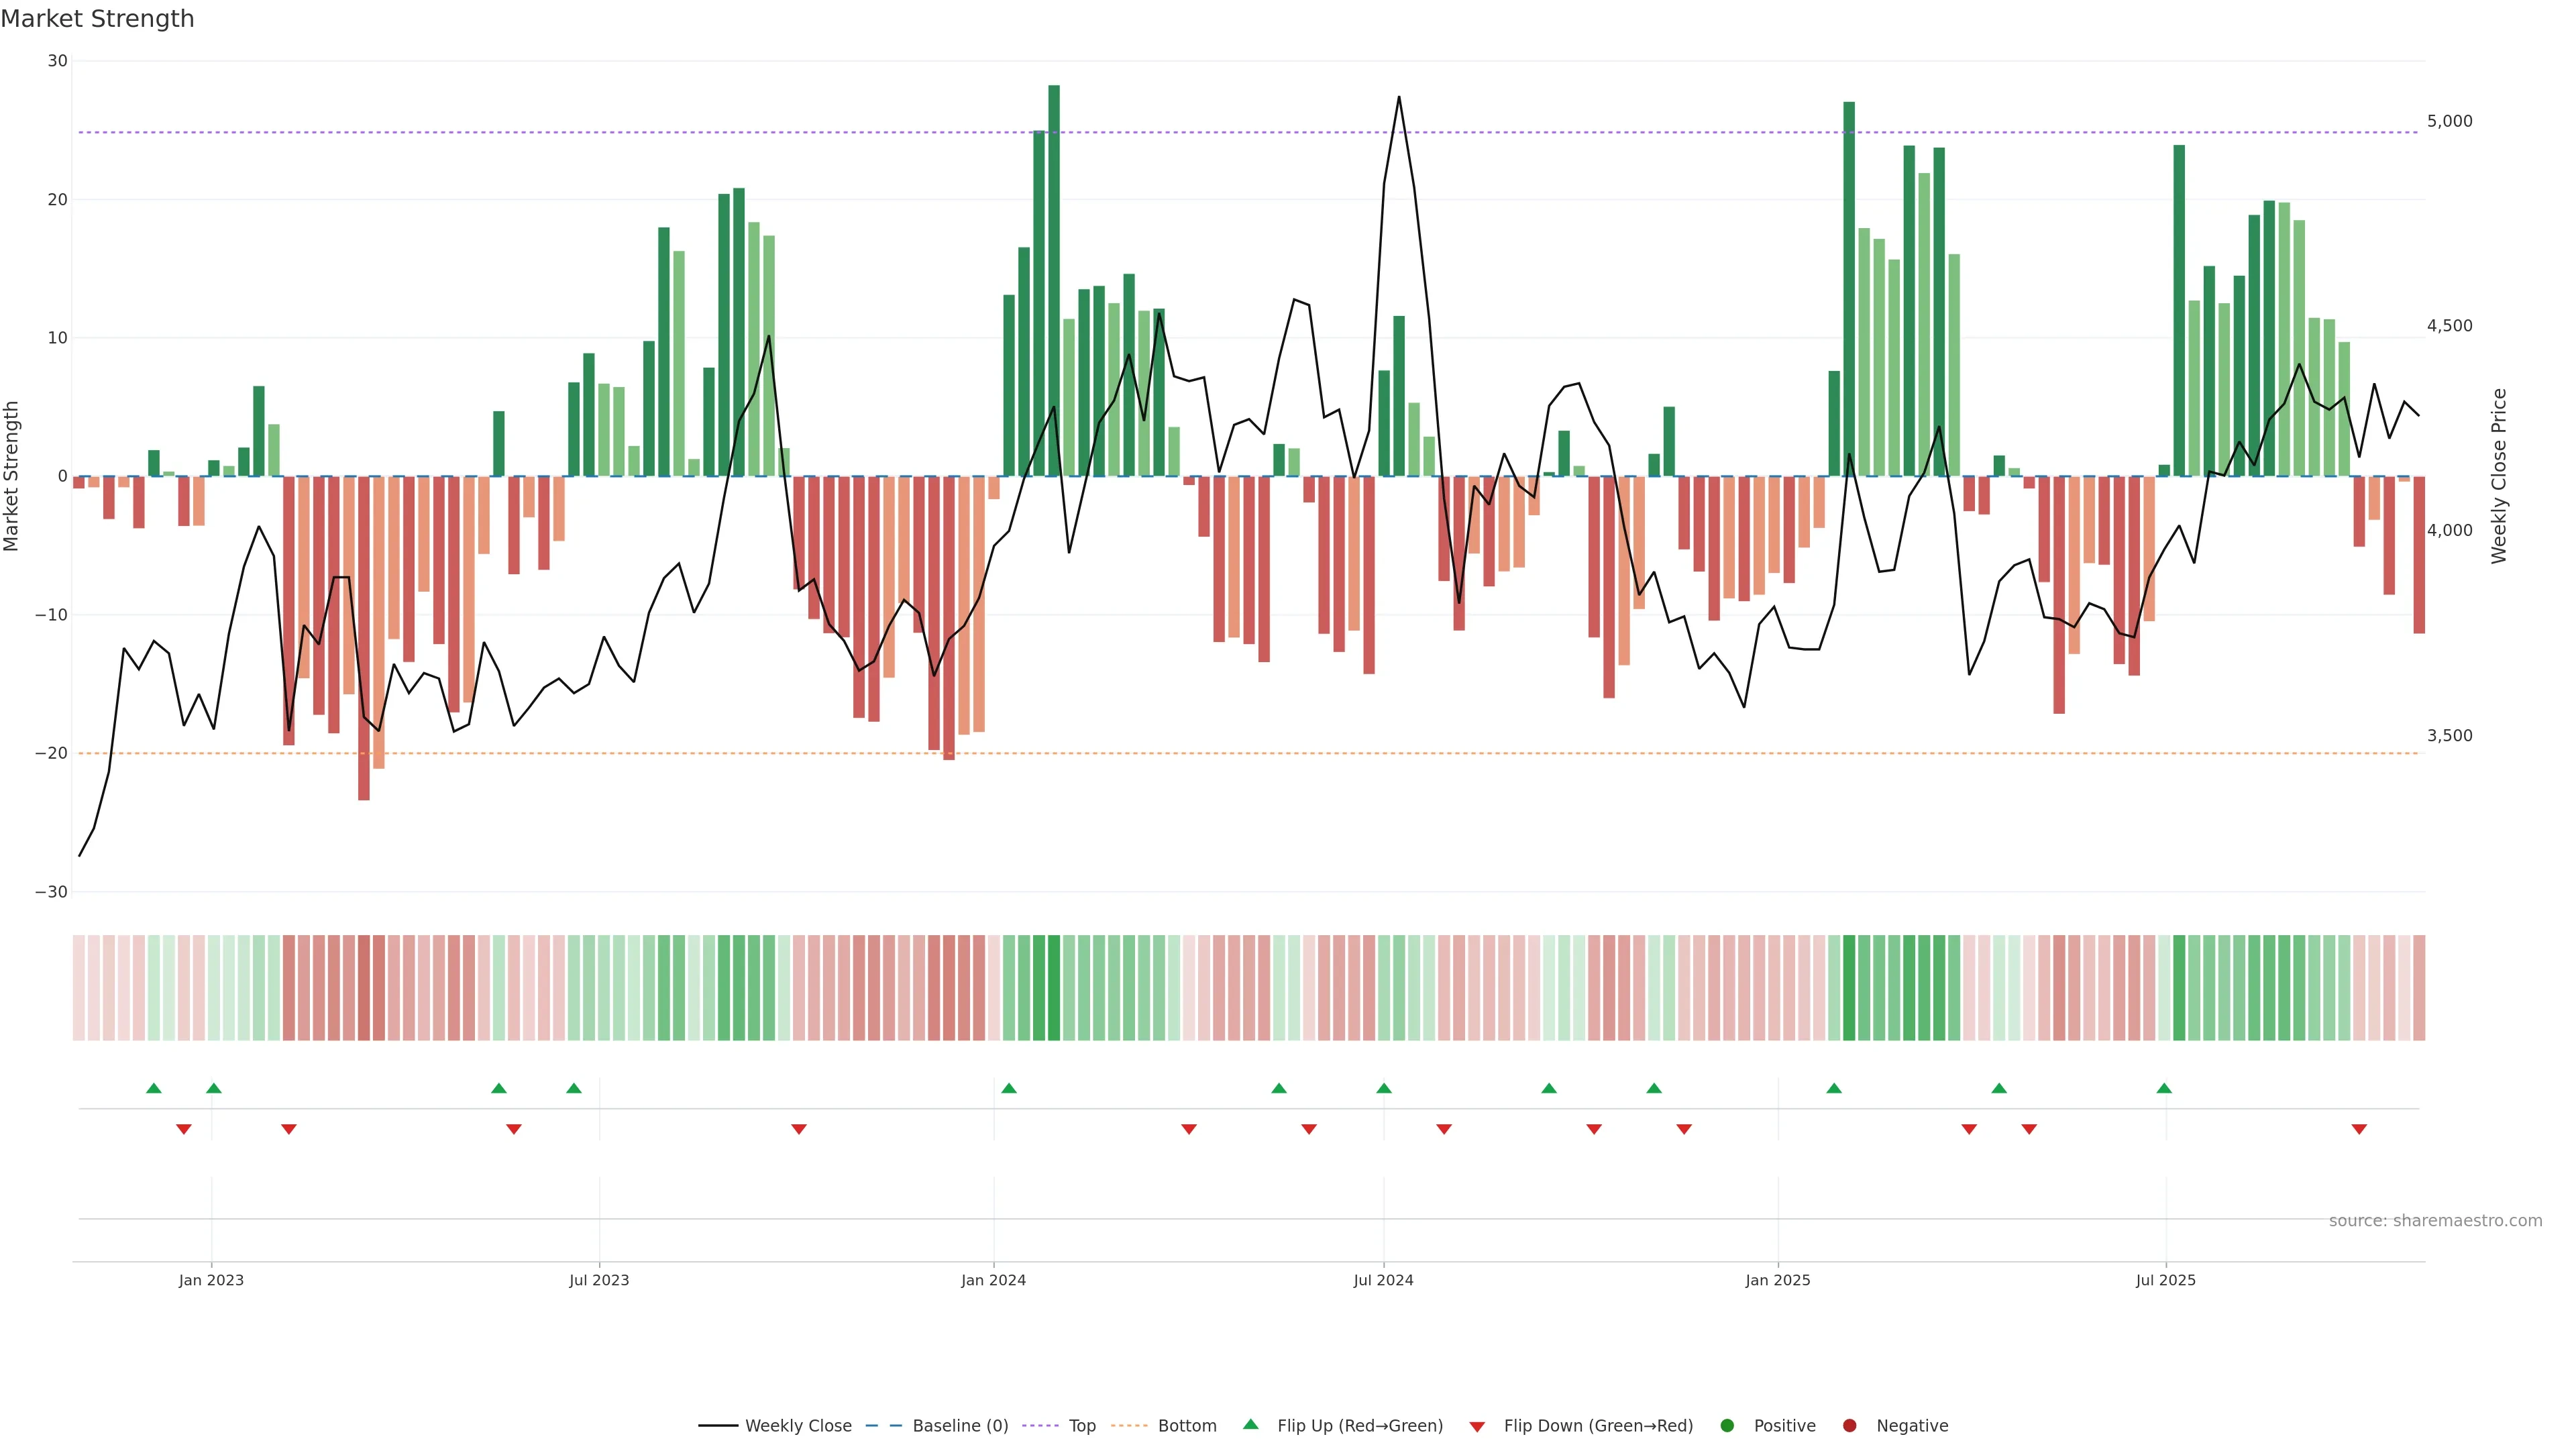Image resolution: width=2576 pixels, height=1449 pixels.
Task: Click the flip-down marker just before Jan 2024
Action: (799, 1129)
